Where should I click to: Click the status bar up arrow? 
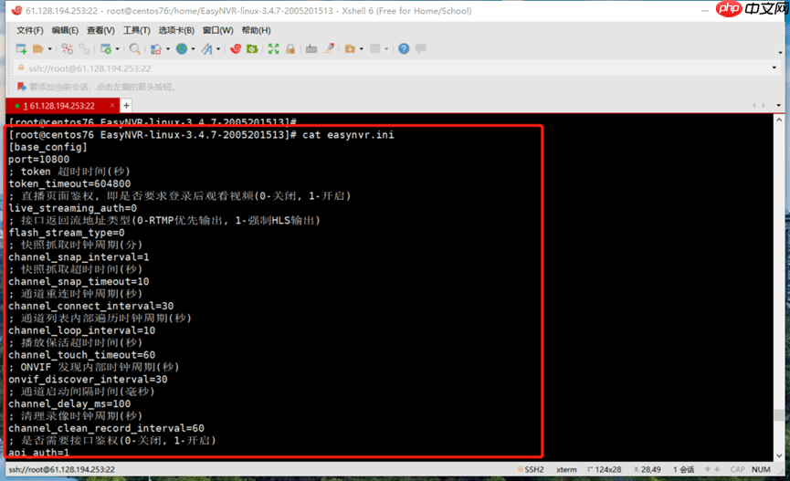[x=708, y=469]
